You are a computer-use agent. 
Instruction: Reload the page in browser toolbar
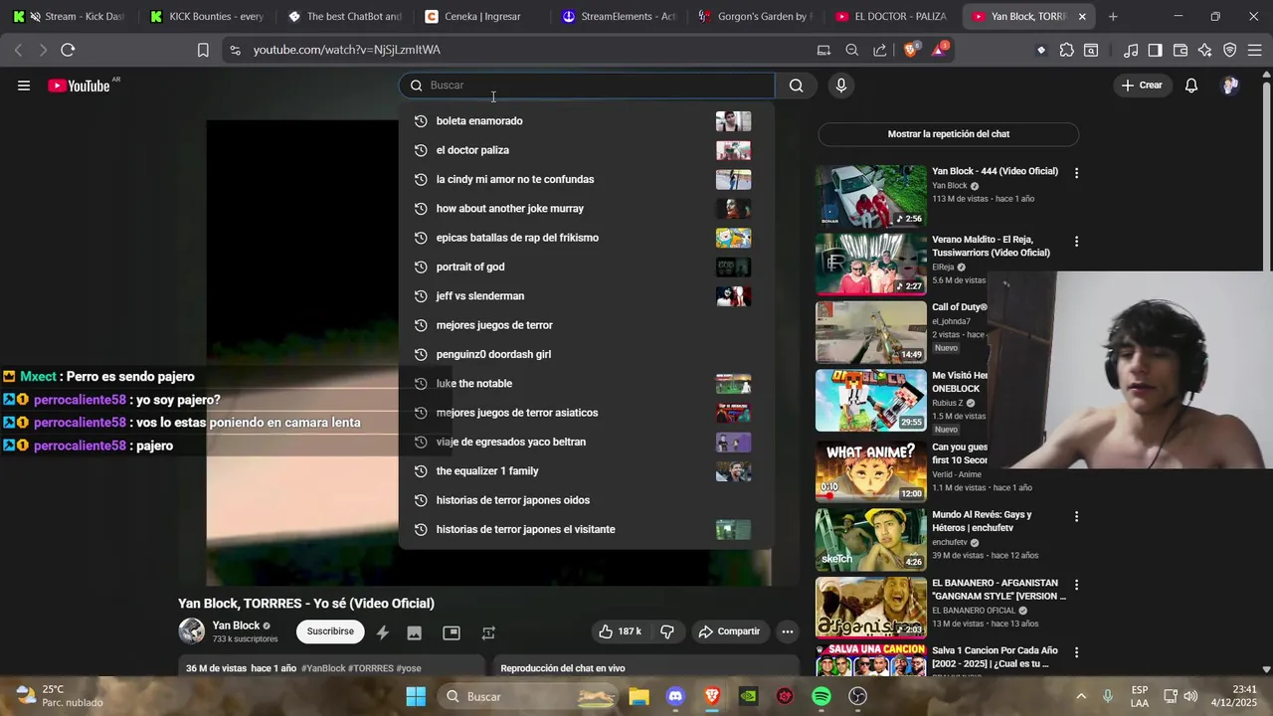point(68,50)
